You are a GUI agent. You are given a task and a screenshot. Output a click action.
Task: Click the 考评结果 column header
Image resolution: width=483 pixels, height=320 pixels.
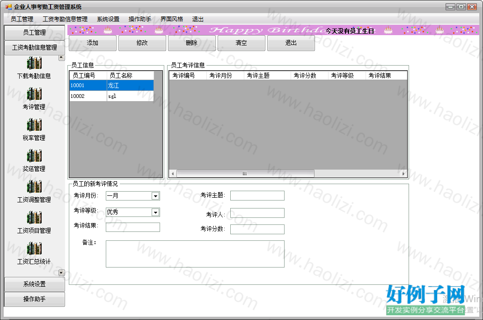tap(386, 75)
